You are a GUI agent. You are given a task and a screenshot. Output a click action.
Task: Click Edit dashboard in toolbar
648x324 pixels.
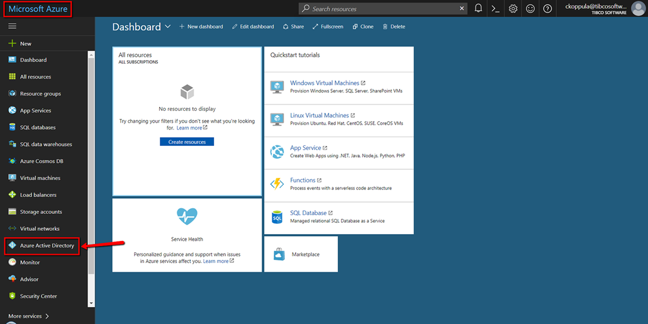tap(253, 26)
